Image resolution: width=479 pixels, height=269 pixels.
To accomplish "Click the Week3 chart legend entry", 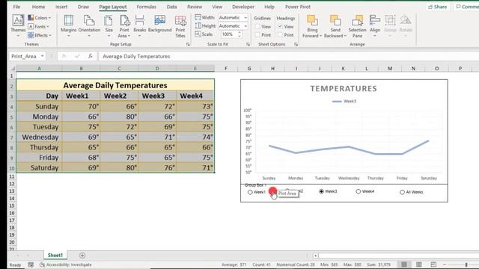I will (x=344, y=102).
